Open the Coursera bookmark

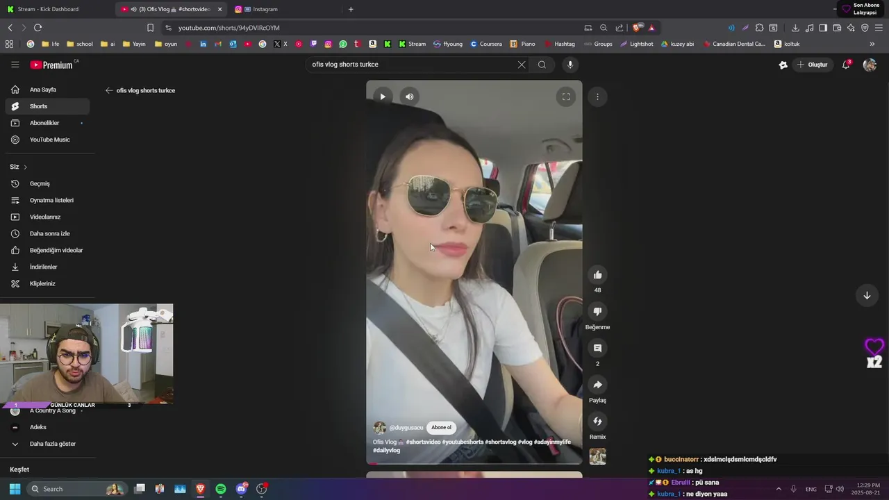[x=485, y=44]
